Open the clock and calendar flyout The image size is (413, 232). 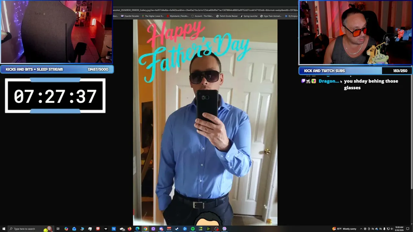(x=399, y=229)
